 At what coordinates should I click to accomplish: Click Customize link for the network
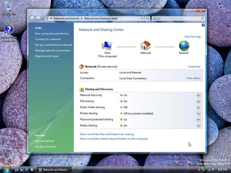tap(194, 67)
